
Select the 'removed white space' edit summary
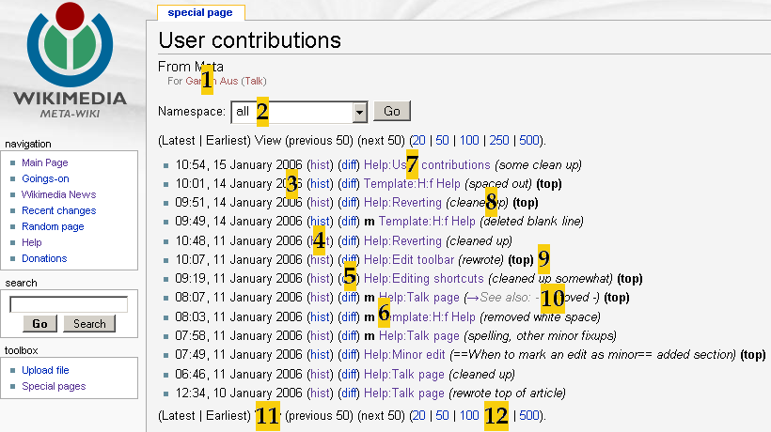pyautogui.click(x=541, y=317)
